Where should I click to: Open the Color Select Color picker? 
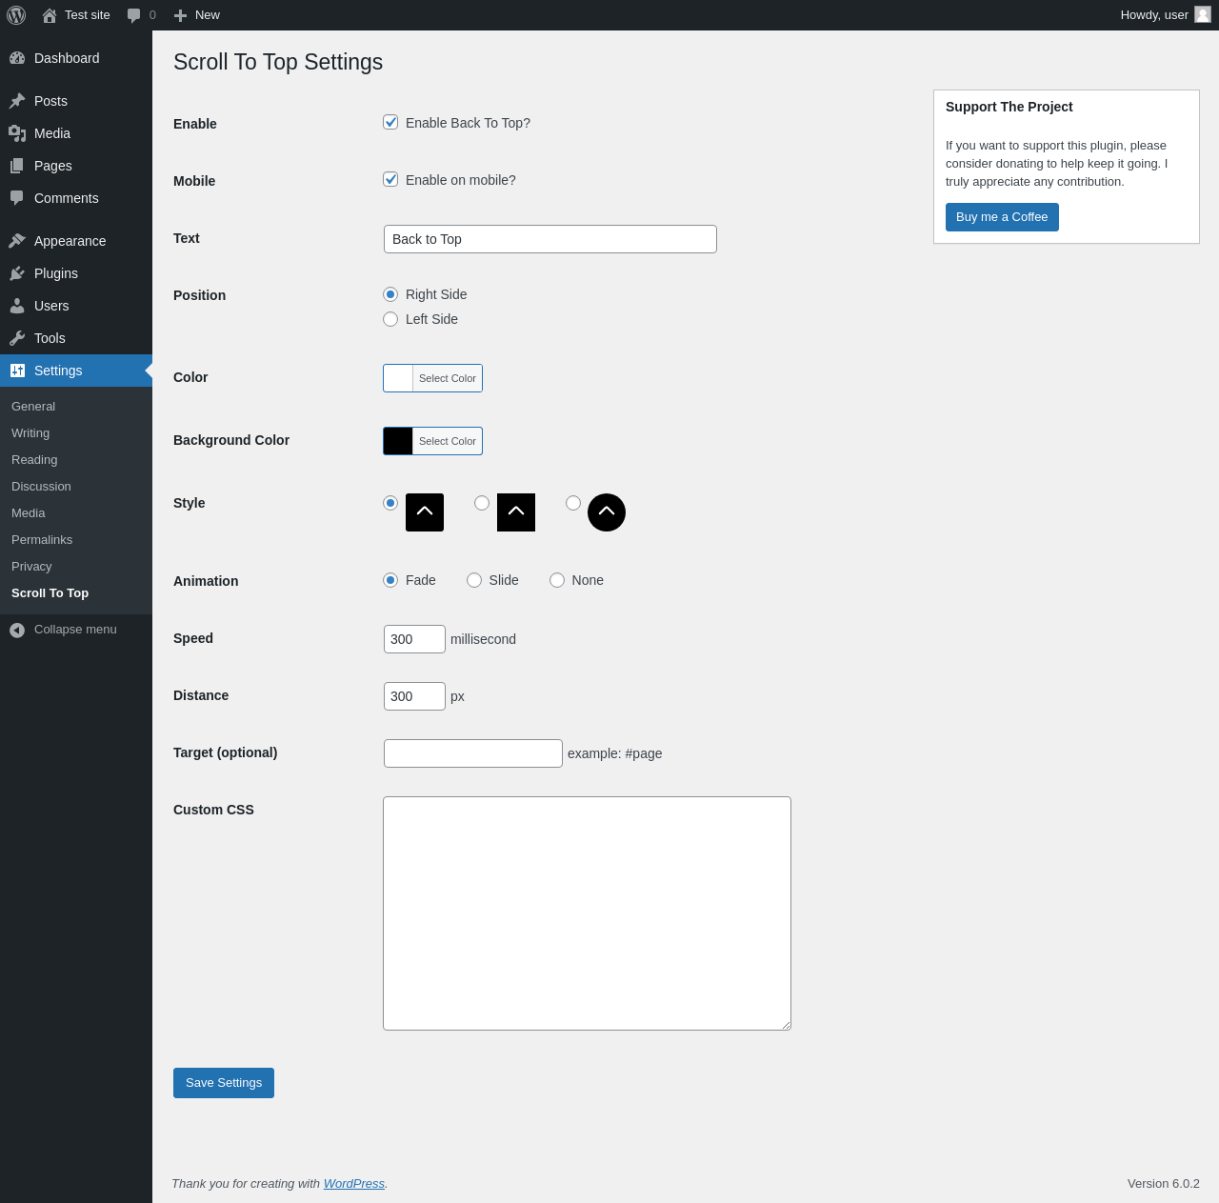[448, 378]
